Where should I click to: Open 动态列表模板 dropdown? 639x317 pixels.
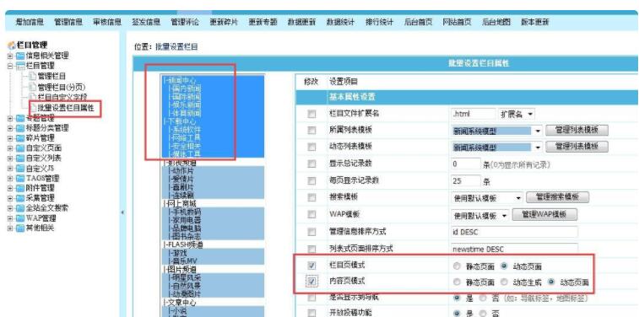pyautogui.click(x=497, y=148)
